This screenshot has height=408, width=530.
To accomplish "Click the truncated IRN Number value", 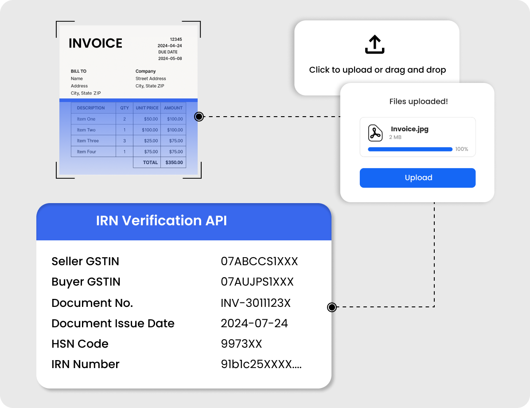I will coord(261,364).
